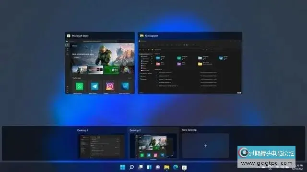The image size is (307, 172).
Task: Open Microsoft Store from the taskbar
Action: [184, 167]
